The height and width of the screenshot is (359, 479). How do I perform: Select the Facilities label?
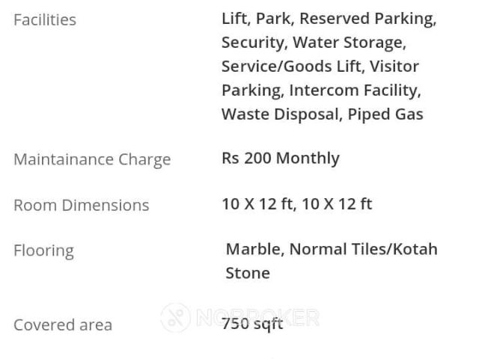coord(45,20)
